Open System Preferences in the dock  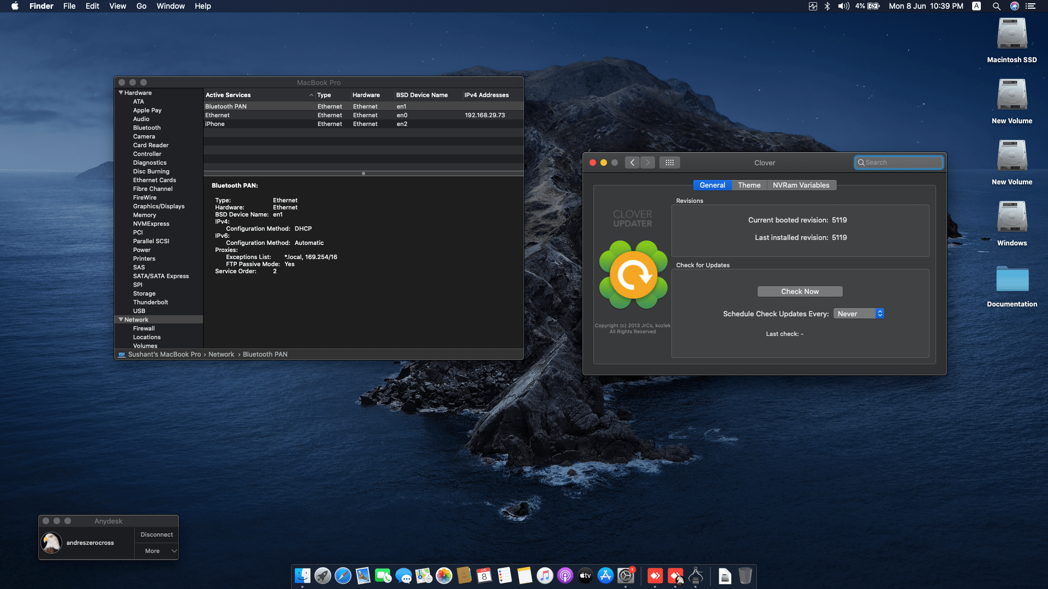click(626, 576)
